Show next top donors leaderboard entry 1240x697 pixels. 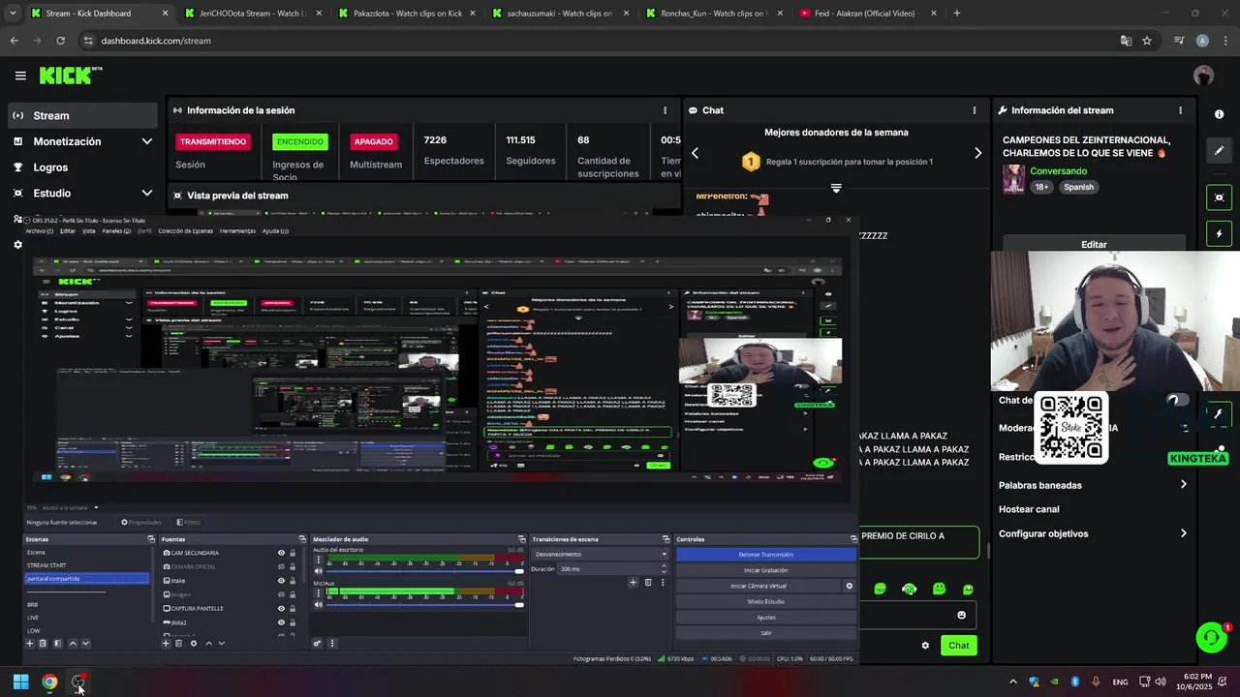click(977, 153)
